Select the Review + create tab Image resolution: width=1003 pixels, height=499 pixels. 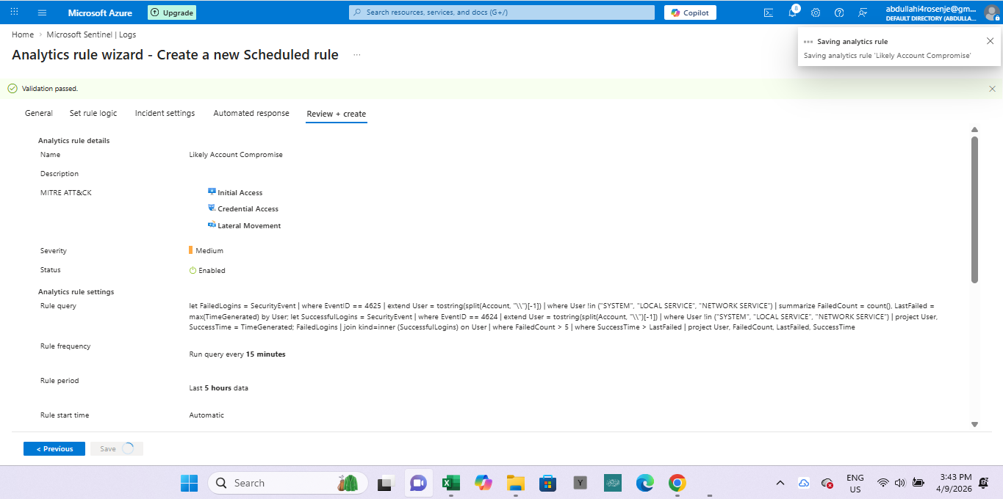[337, 114]
